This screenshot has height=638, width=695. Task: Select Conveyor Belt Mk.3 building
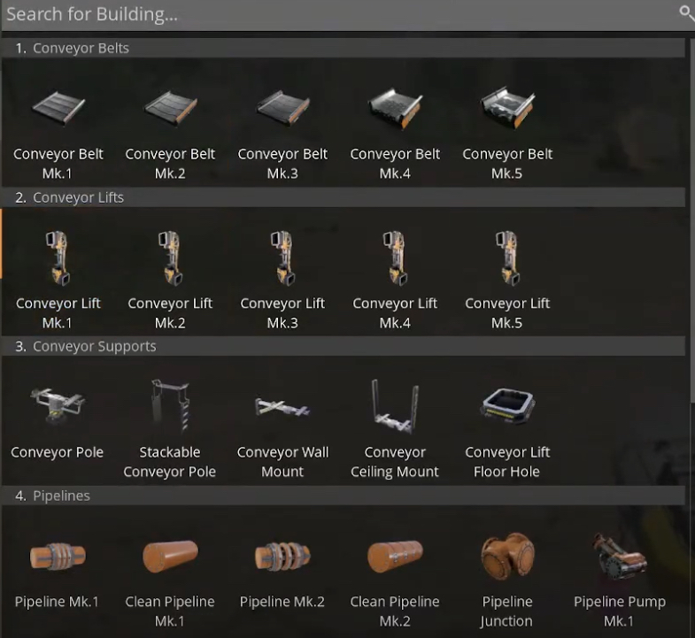[282, 109]
